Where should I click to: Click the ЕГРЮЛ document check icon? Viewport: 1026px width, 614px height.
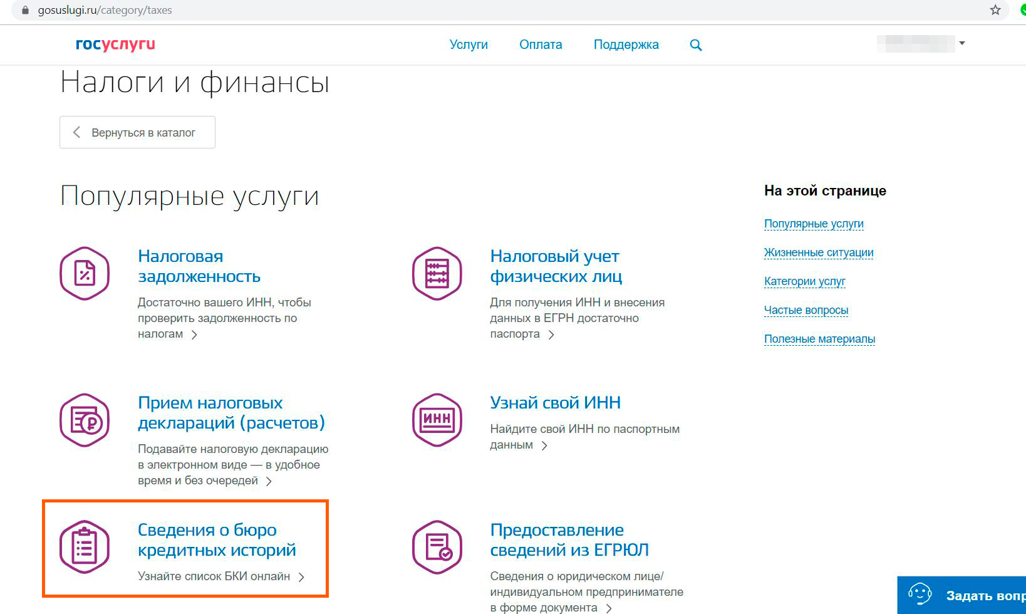pyautogui.click(x=437, y=547)
